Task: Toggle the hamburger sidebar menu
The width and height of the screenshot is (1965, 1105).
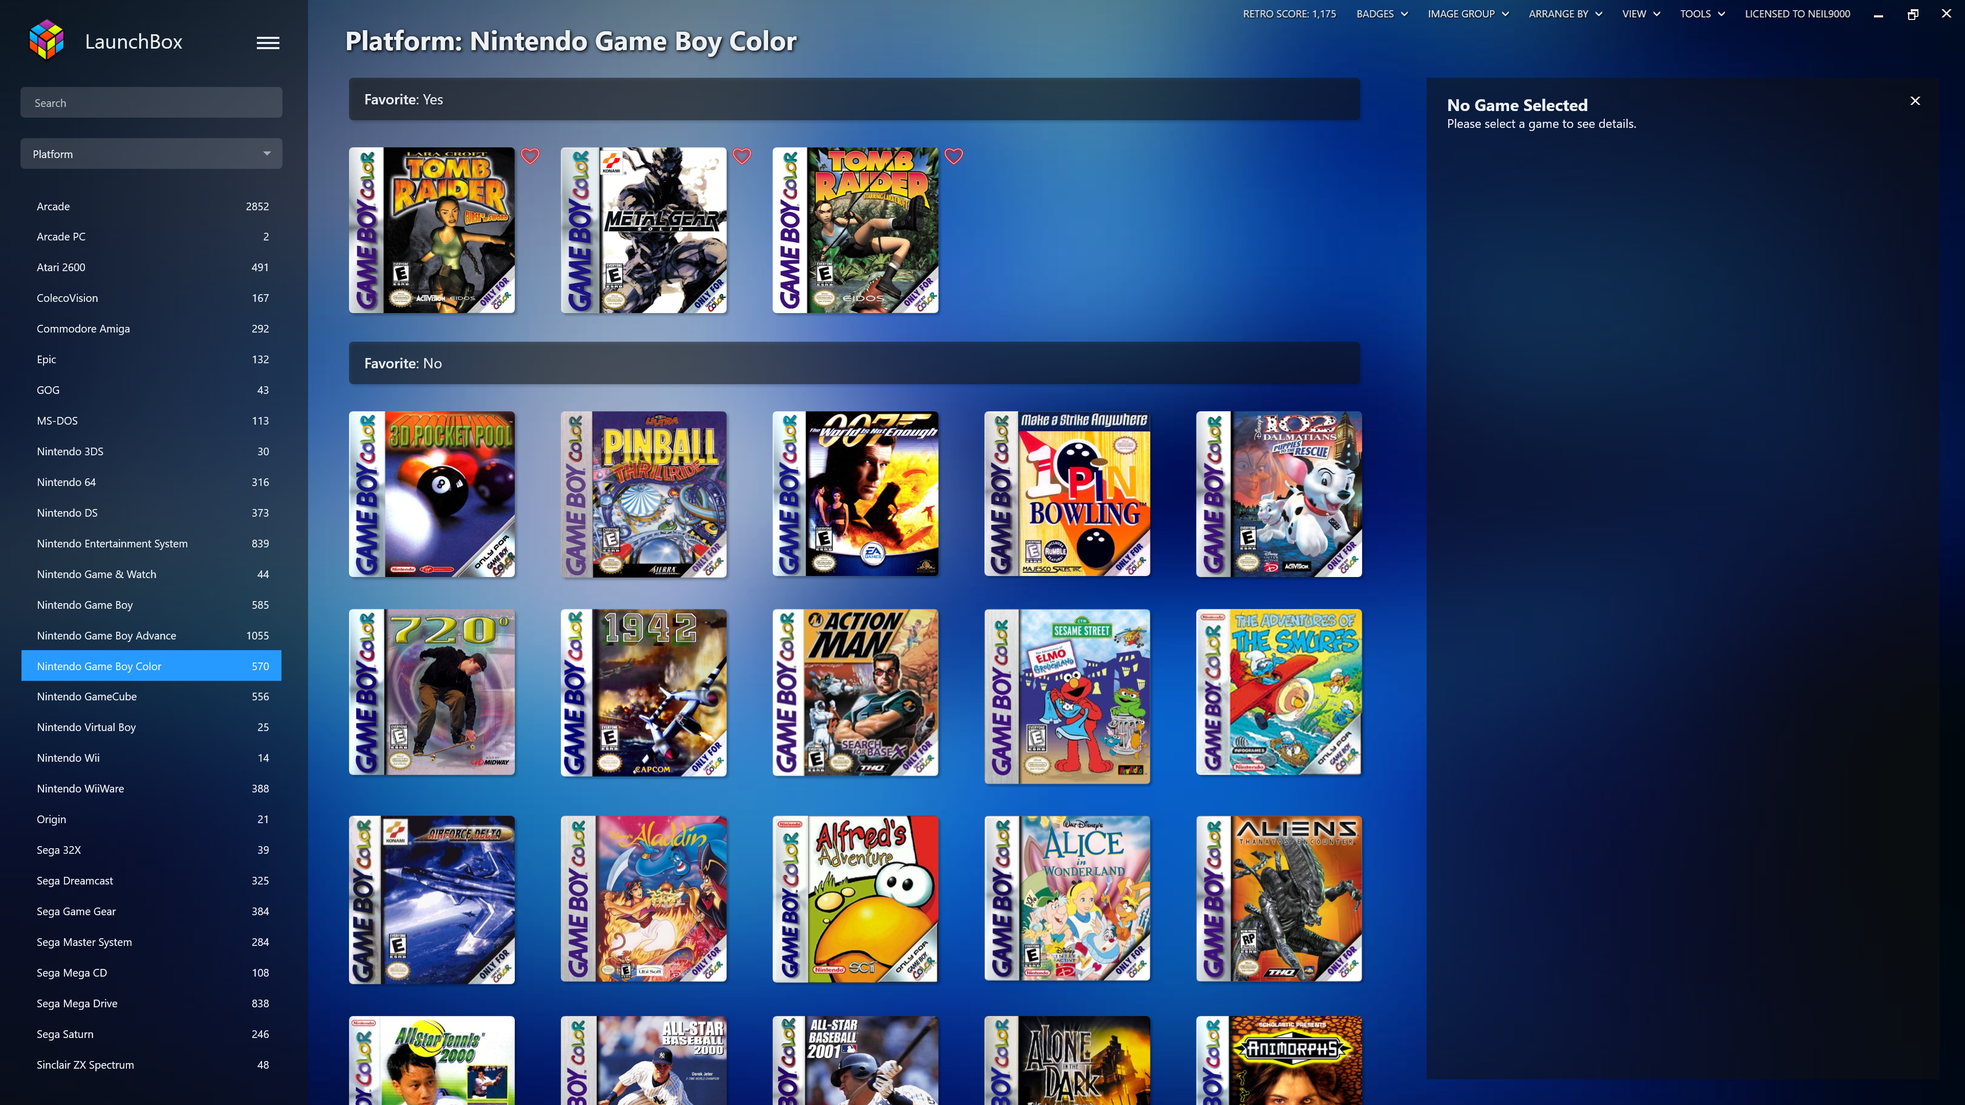Action: click(x=268, y=42)
